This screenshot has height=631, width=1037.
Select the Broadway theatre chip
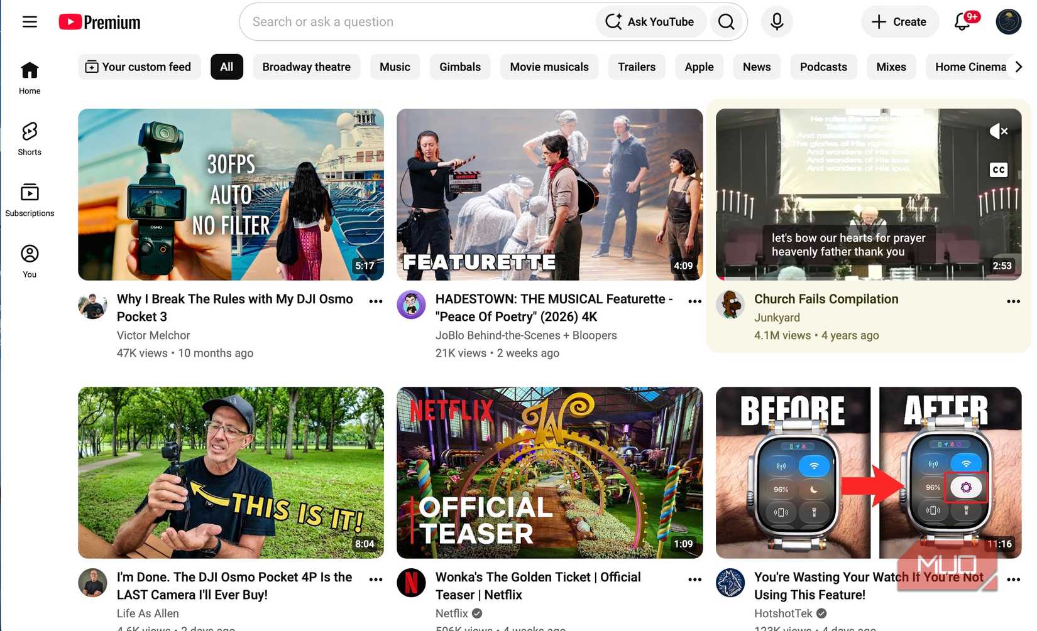[306, 67]
